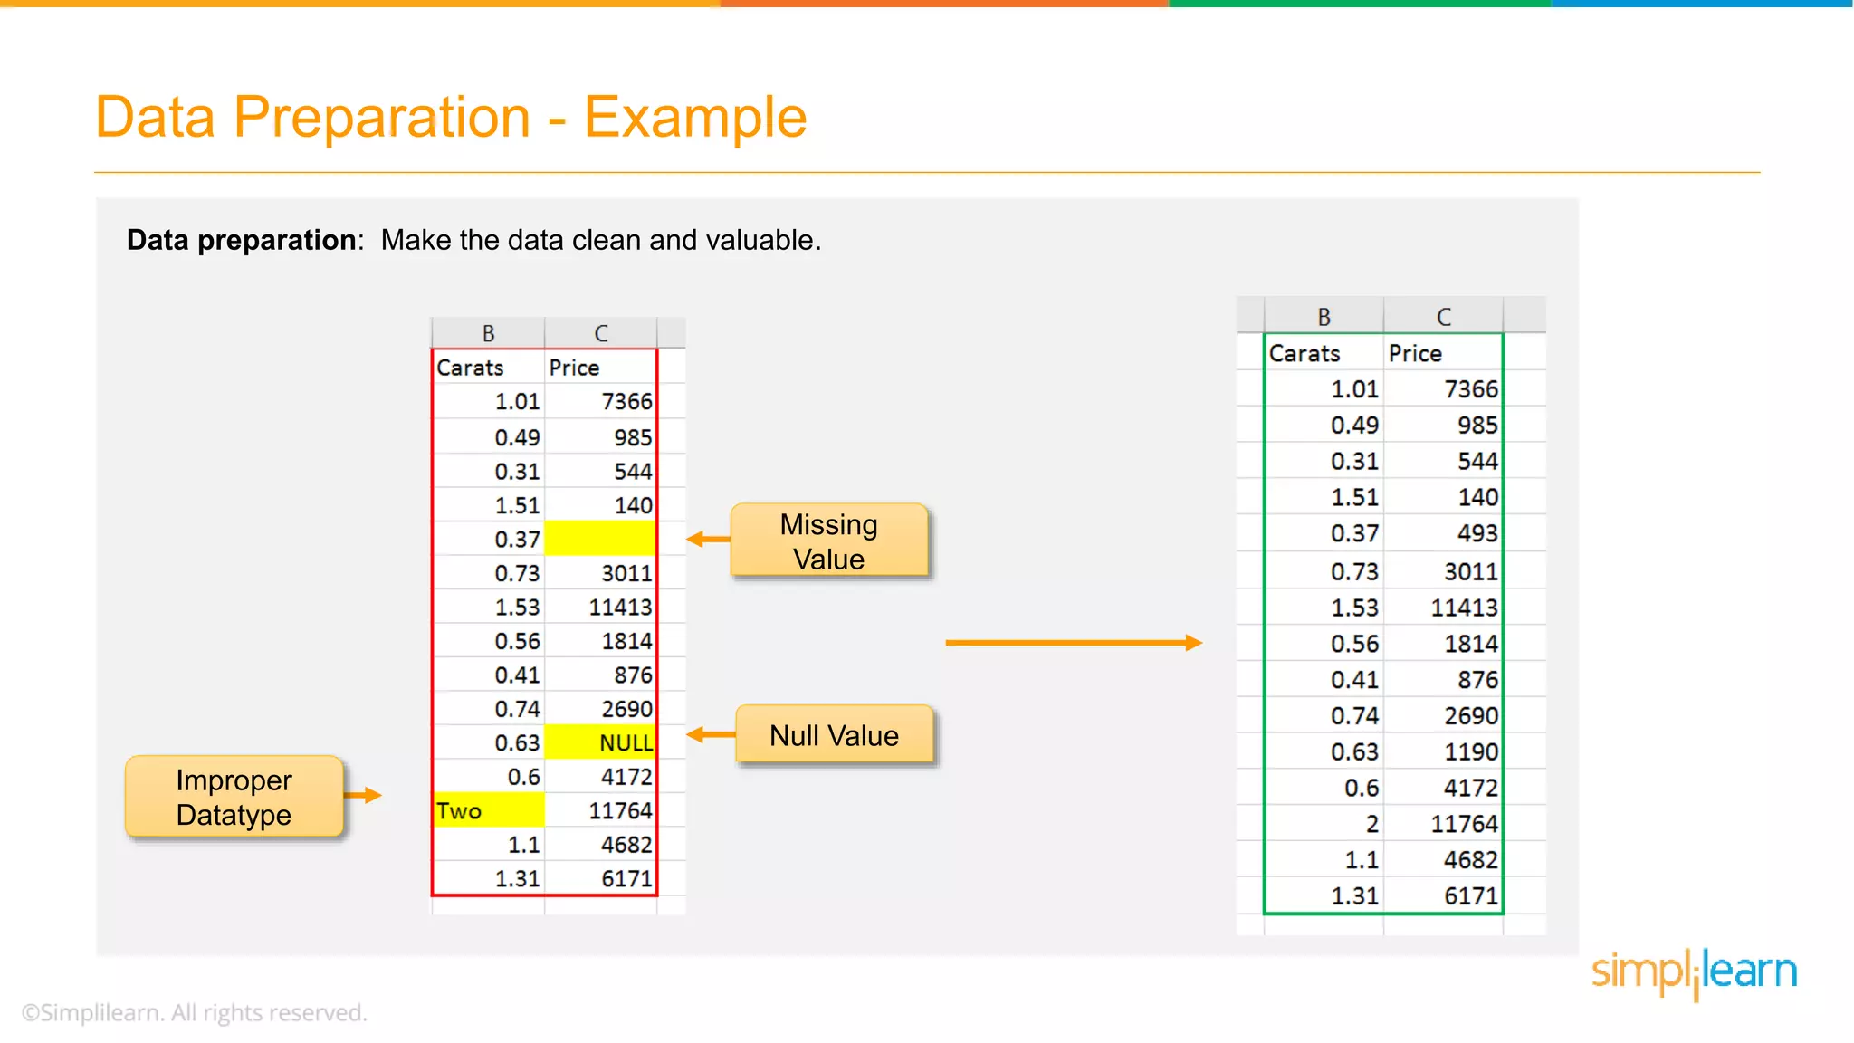Select '1.1' in the red-bordered table
The width and height of the screenshot is (1854, 1043).
489,845
